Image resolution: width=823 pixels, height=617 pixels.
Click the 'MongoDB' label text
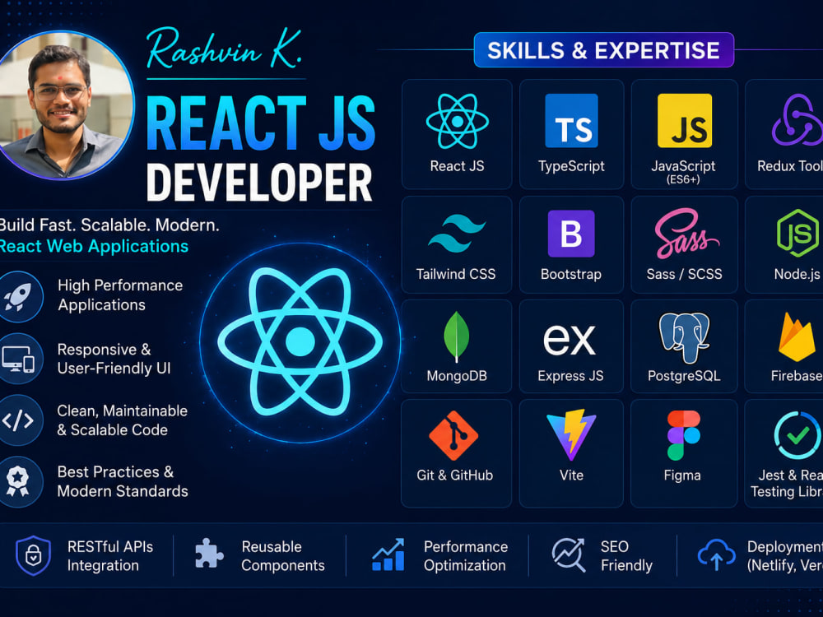(457, 376)
